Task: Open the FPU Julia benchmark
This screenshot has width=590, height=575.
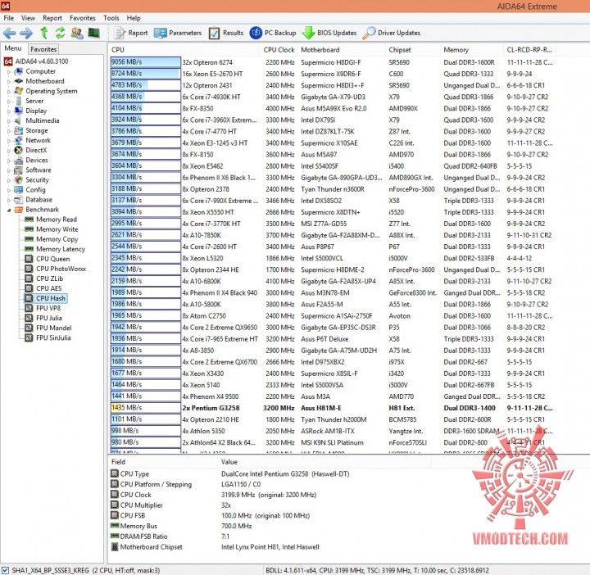Action: 48,318
